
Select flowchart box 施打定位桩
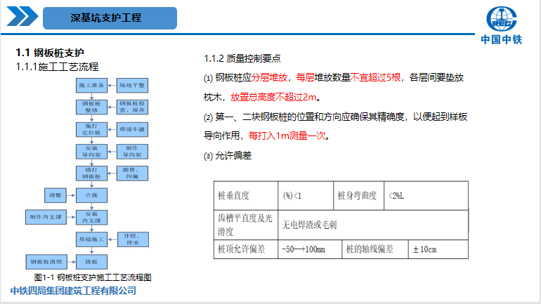[x=91, y=129]
